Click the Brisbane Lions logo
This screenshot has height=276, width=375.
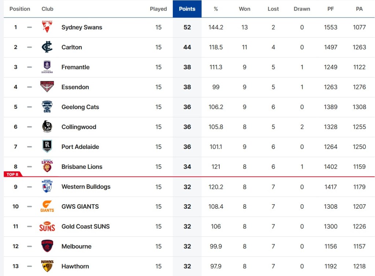point(47,167)
